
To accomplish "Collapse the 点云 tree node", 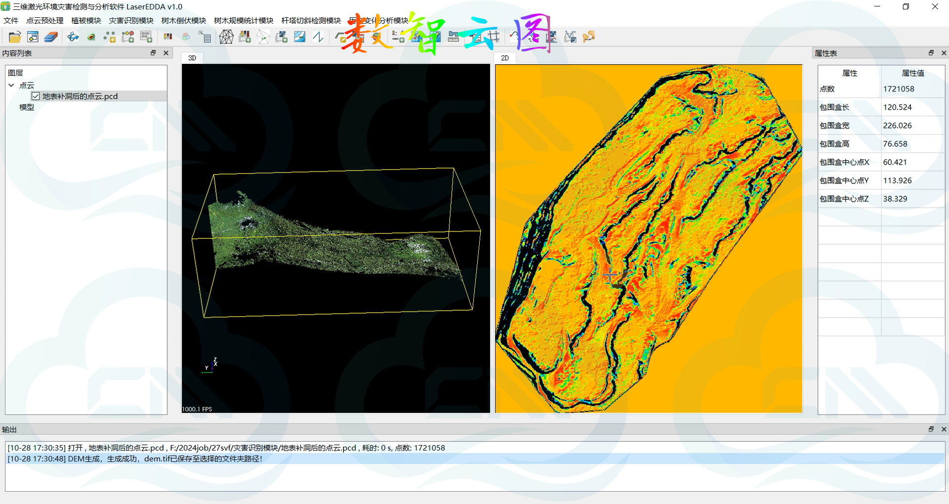I will 11,86.
